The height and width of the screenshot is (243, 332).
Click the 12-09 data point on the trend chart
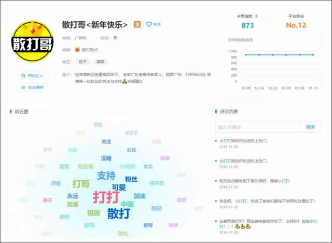pyautogui.click(x=246, y=55)
